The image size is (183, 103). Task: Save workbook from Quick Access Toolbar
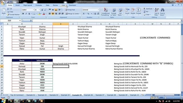coord(8,2)
